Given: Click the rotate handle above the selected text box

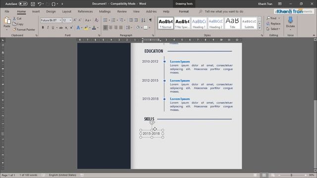Looking at the screenshot, I should [152, 122].
